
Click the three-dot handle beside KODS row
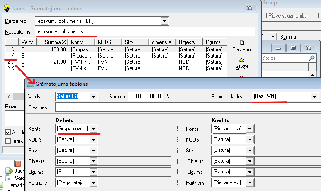click(177, 140)
